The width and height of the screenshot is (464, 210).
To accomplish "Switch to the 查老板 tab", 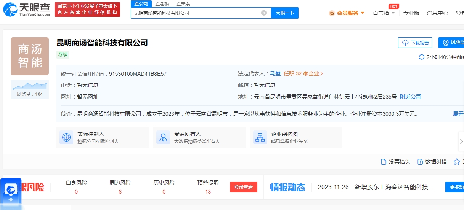I will click(x=162, y=3).
